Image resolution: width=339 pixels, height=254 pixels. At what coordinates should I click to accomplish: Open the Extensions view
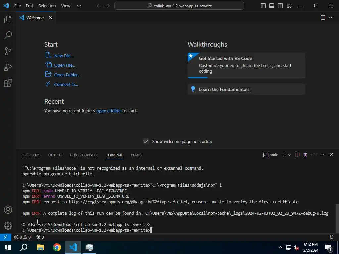tap(8, 83)
